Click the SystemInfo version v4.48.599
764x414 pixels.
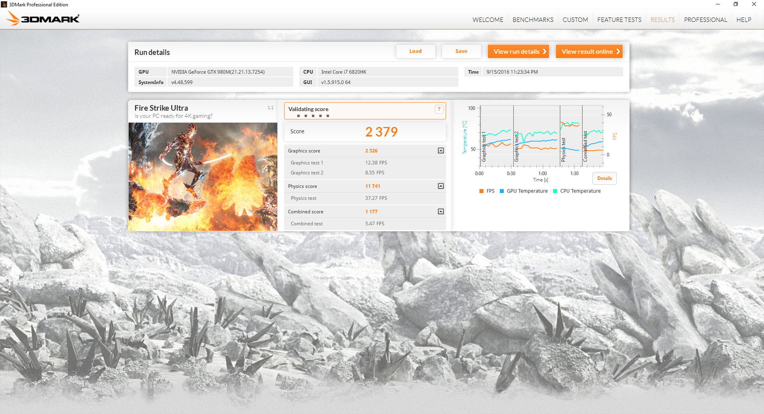pos(182,82)
